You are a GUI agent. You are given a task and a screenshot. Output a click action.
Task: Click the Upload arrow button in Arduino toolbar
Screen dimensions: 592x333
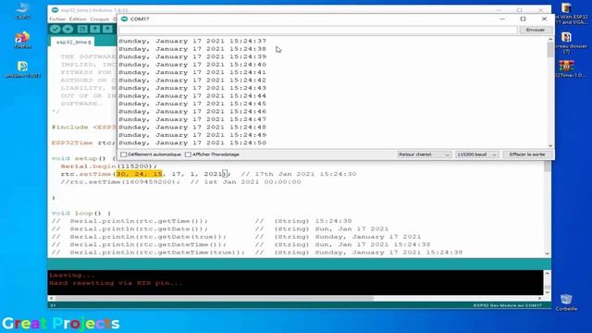[x=68, y=29]
